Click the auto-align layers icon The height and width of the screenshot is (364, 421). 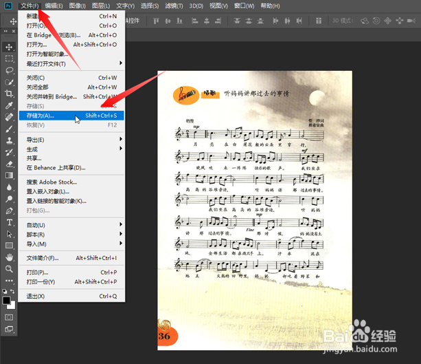tap(319, 21)
